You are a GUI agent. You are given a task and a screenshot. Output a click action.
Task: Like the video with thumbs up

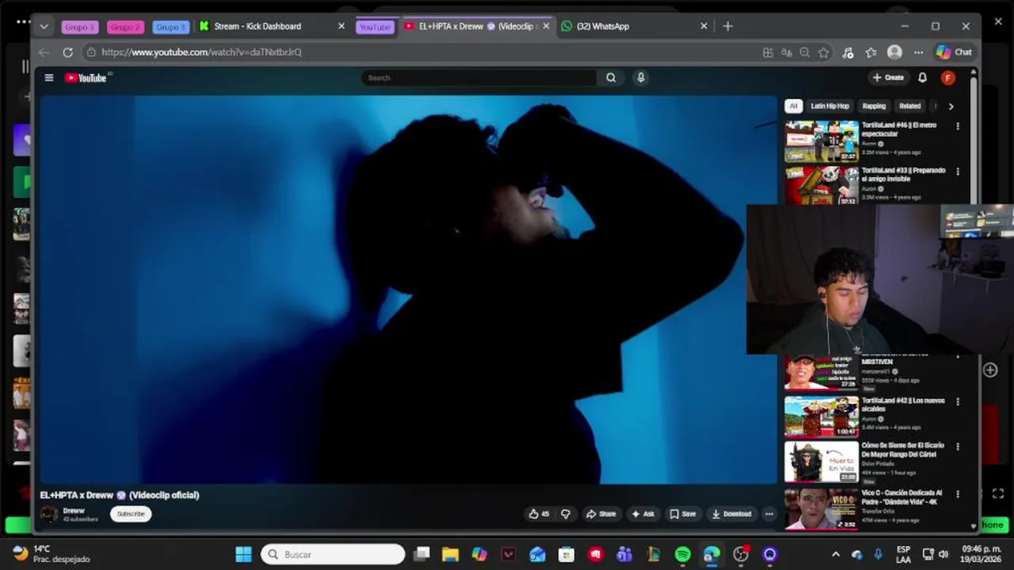(539, 514)
